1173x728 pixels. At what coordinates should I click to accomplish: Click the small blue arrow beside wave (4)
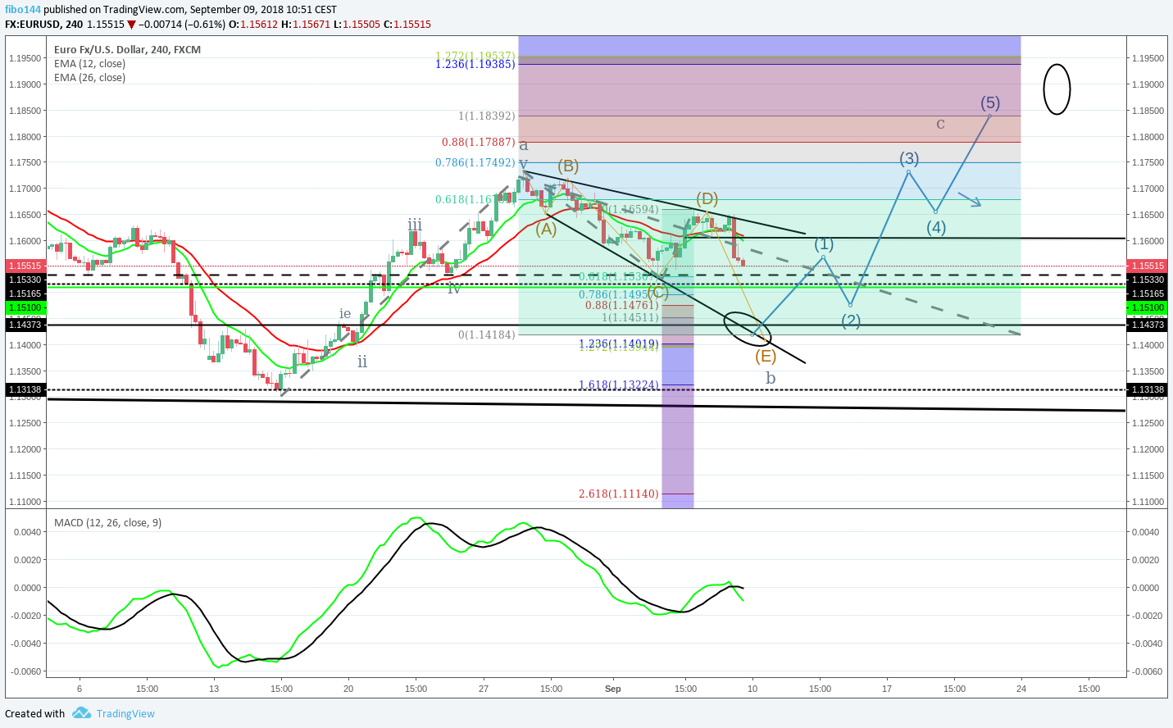point(970,201)
